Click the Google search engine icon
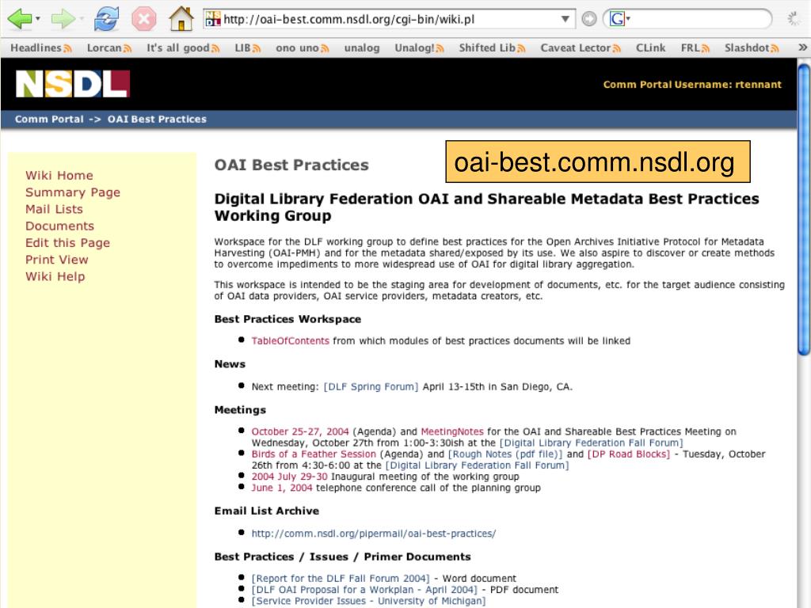The image size is (811, 608). coord(616,19)
